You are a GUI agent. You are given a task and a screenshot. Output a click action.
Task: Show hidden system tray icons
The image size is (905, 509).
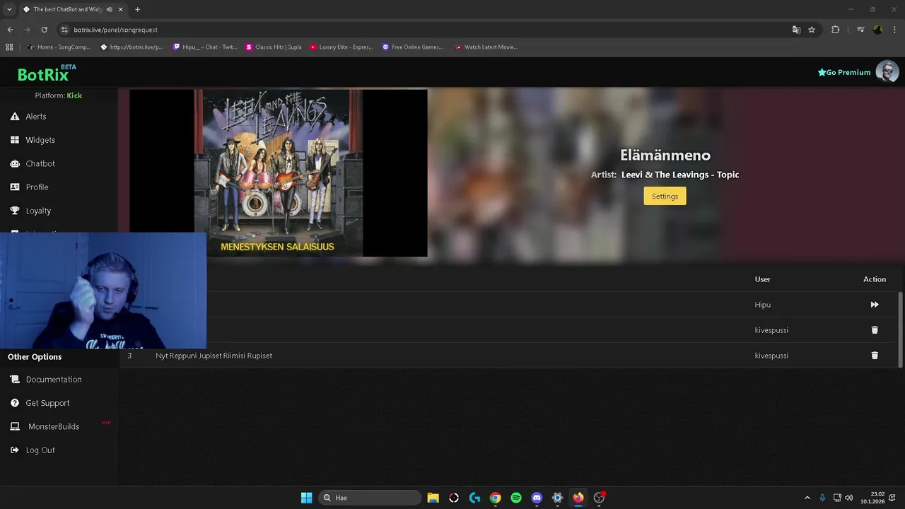(807, 498)
